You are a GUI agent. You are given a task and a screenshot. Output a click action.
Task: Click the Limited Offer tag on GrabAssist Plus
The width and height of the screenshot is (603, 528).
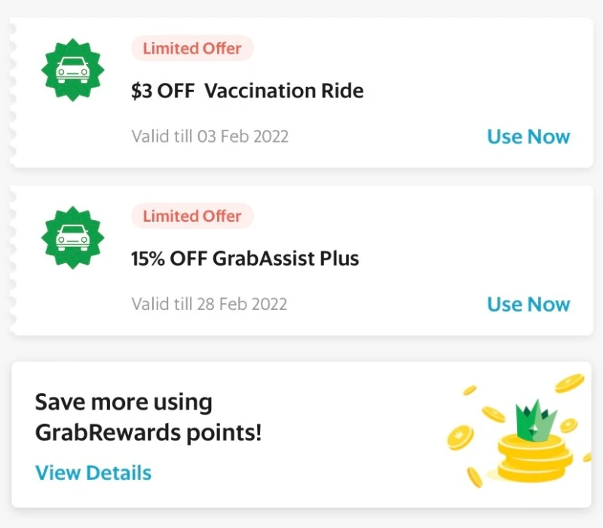tap(192, 216)
